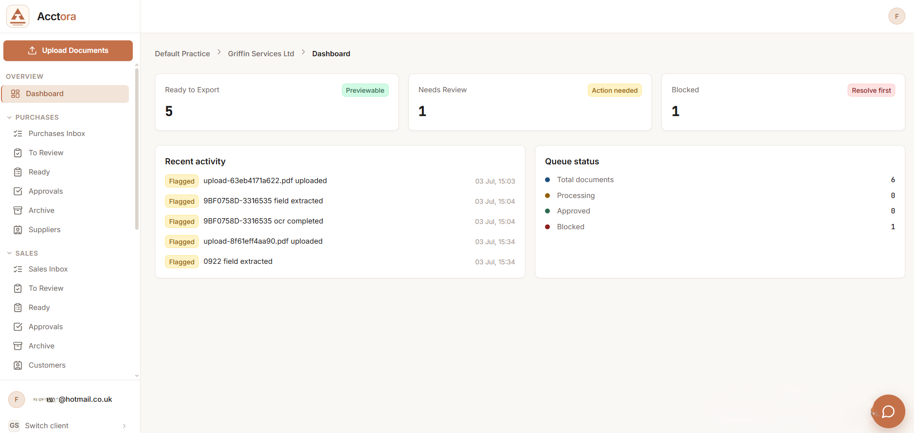Image resolution: width=914 pixels, height=433 pixels.
Task: Click the Dashboard grid icon
Action: [x=15, y=94]
